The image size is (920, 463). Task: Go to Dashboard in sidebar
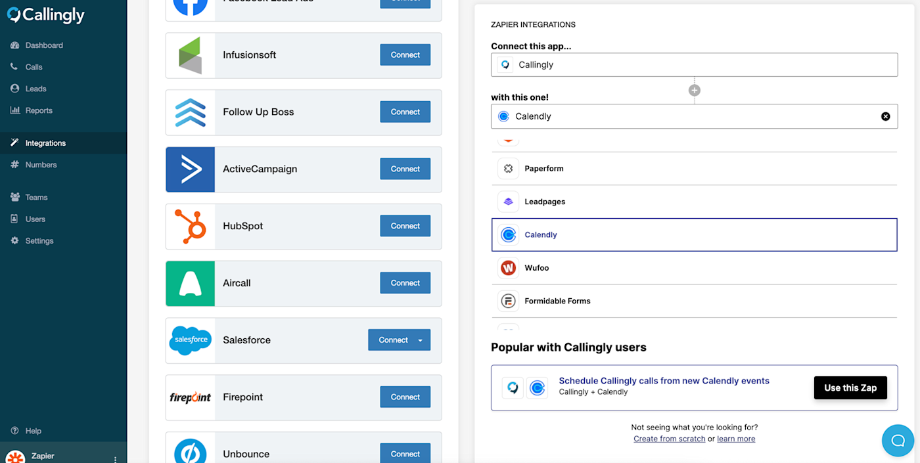(x=43, y=45)
